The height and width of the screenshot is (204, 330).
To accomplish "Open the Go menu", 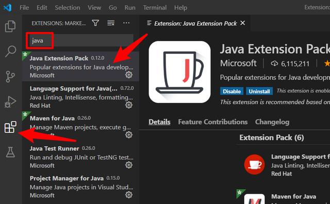I will (112, 8).
